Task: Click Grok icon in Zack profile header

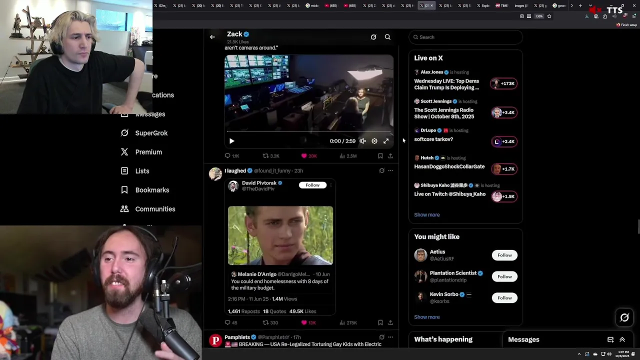Action: click(373, 37)
